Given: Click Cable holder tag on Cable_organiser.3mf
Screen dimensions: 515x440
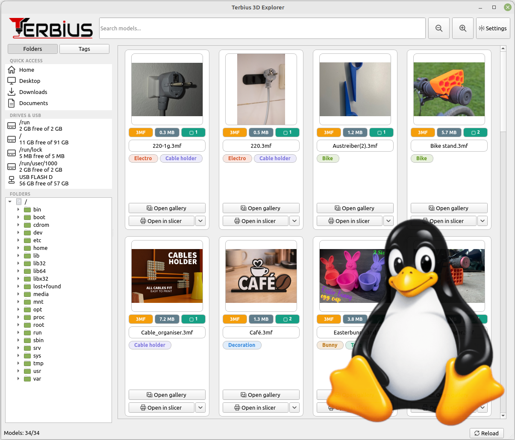Looking at the screenshot, I should (150, 345).
